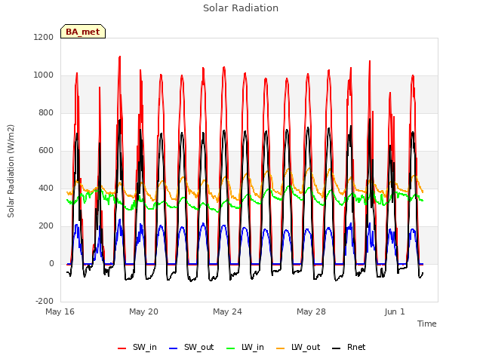
Task: Click the 200 y-axis tick label
Action: click(46, 226)
